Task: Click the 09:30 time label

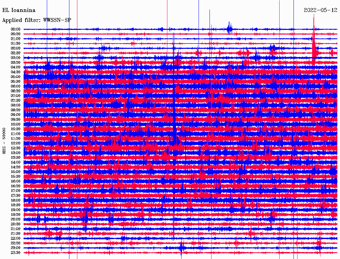Action: (16, 120)
